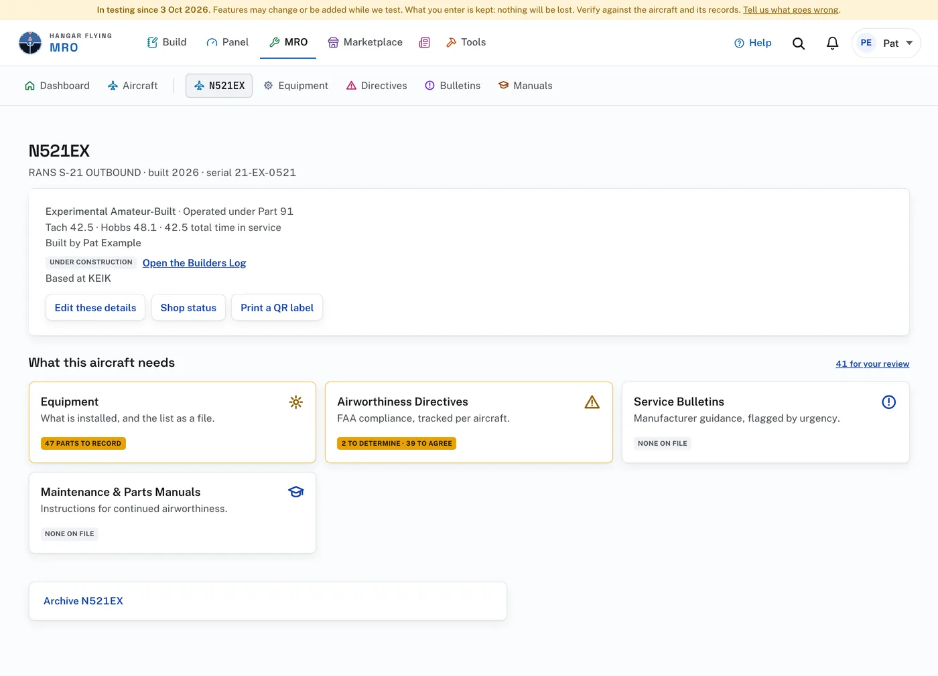Image resolution: width=938 pixels, height=676 pixels.
Task: Click the NONE ON FILE tag under Manuals card
Action: (70, 534)
